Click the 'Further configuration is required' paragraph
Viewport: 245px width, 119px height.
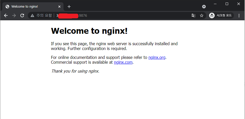pos(114,46)
